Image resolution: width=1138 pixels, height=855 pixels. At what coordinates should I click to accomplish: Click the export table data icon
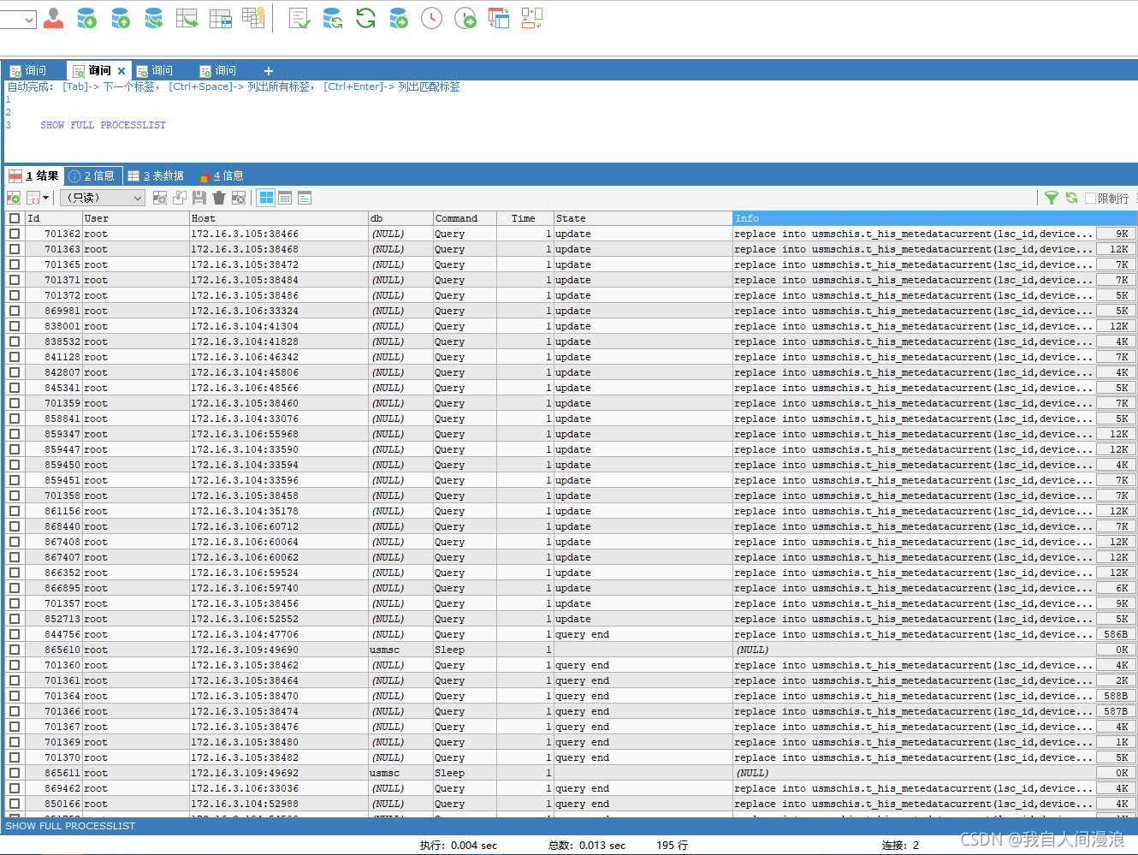(187, 17)
